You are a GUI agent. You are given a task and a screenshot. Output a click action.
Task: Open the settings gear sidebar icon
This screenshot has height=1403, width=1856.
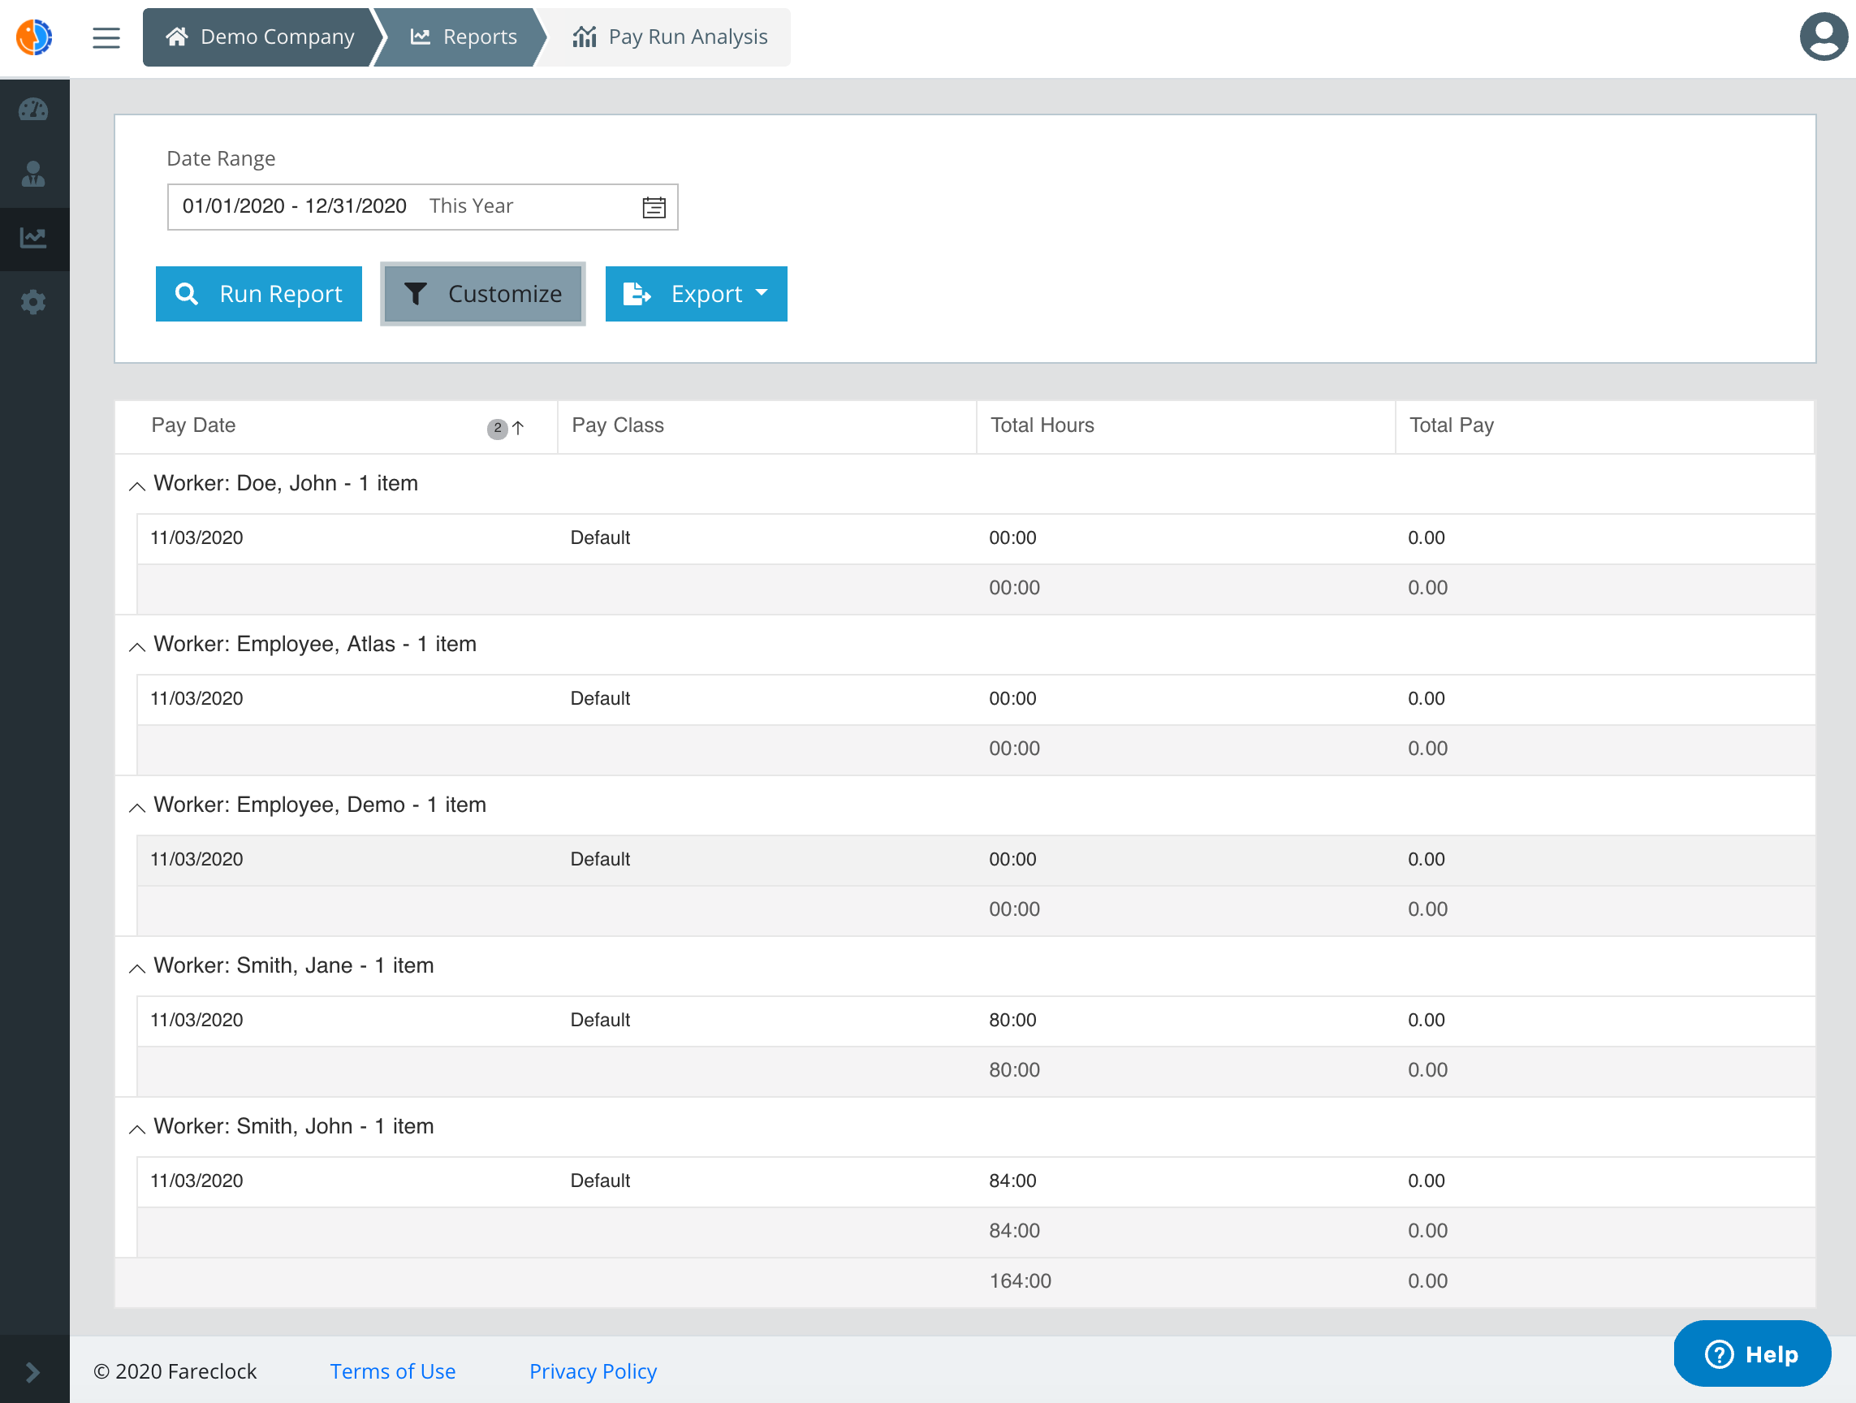[33, 302]
